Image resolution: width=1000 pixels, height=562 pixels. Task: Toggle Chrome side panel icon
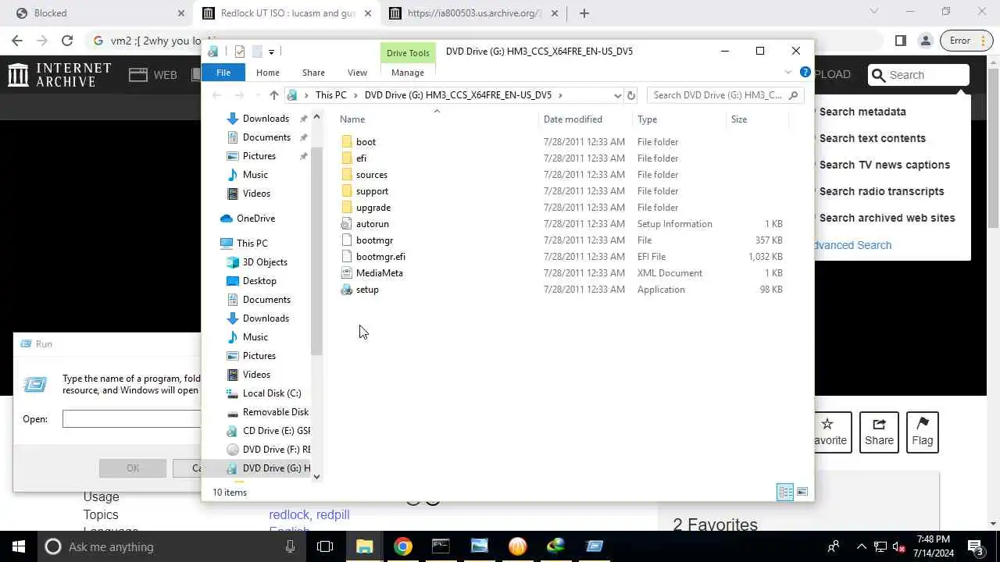(900, 41)
